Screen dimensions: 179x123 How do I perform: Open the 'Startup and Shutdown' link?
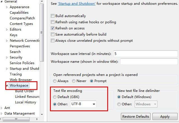click(77, 4)
